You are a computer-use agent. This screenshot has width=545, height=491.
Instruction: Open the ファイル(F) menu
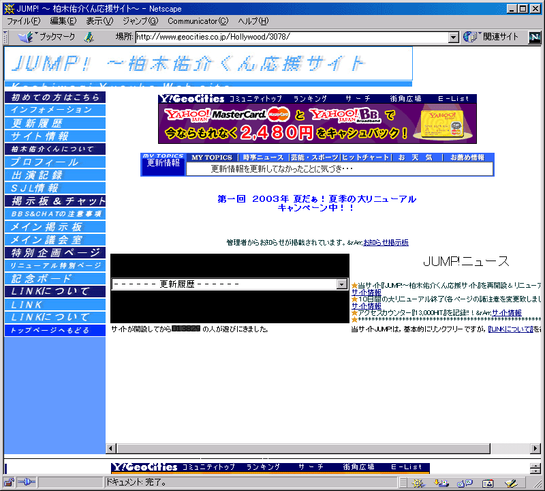pyautogui.click(x=24, y=21)
